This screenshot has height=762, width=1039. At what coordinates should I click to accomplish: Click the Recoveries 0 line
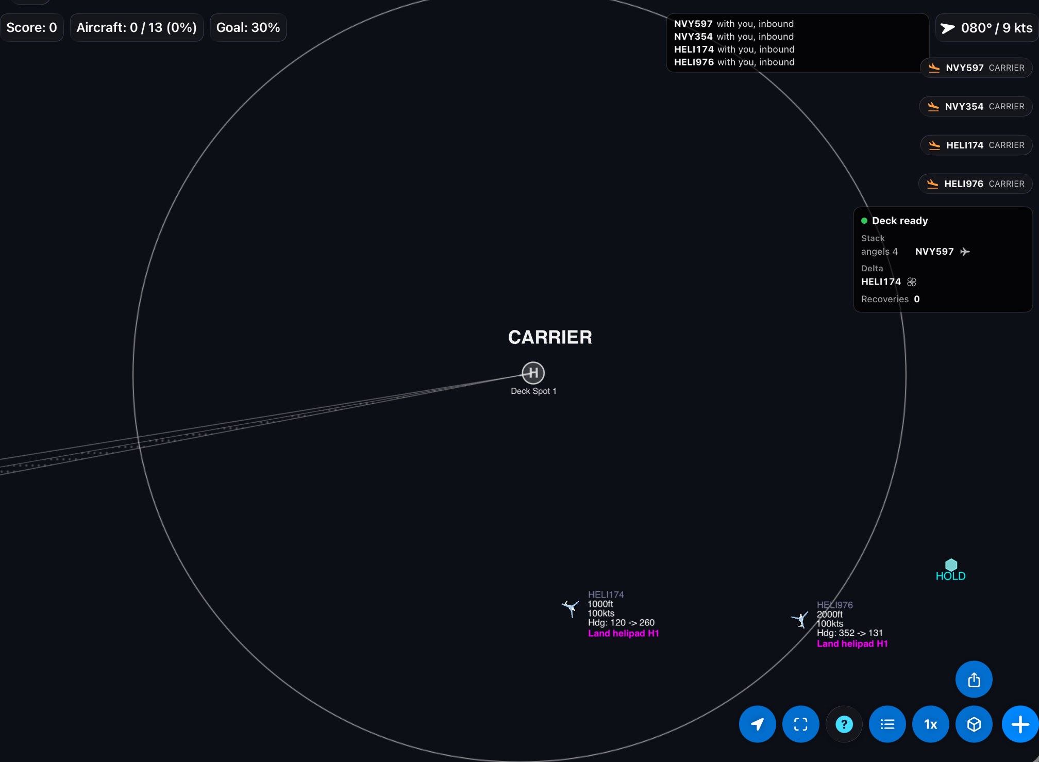[x=890, y=299]
